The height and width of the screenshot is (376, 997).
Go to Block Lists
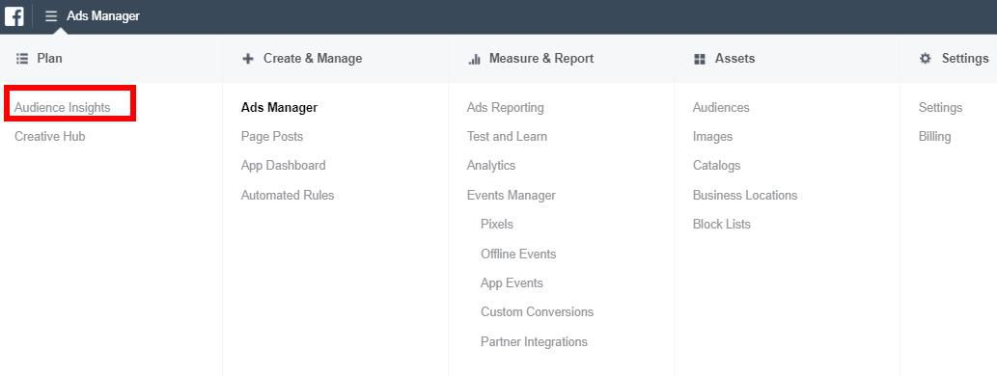click(722, 225)
